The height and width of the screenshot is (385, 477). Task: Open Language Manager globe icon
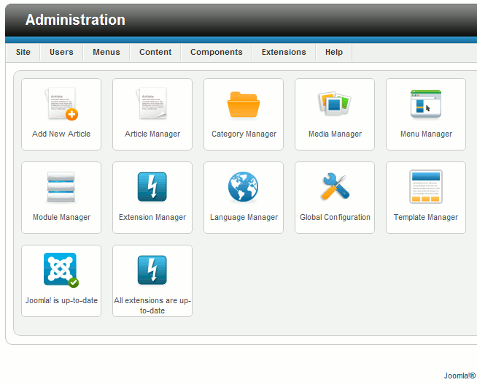click(x=244, y=188)
